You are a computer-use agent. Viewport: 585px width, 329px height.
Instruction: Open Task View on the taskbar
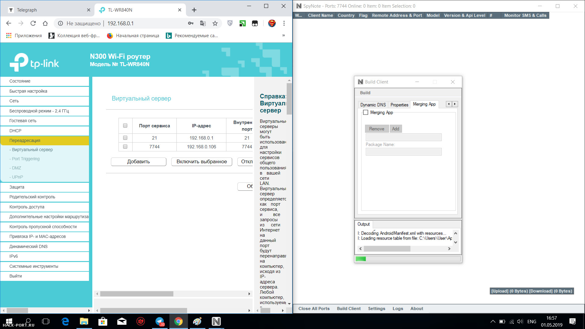pos(46,321)
